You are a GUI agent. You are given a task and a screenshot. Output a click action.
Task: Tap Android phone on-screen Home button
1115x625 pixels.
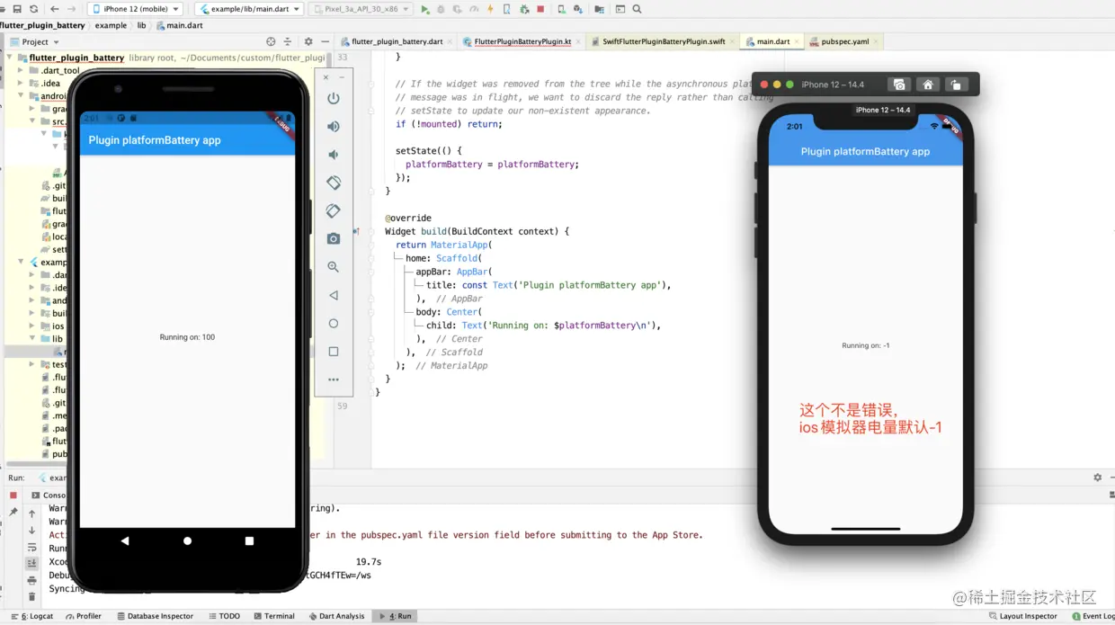[187, 540]
